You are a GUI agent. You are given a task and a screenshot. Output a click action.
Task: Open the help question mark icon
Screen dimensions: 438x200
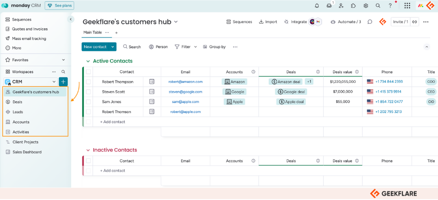(x=390, y=6)
